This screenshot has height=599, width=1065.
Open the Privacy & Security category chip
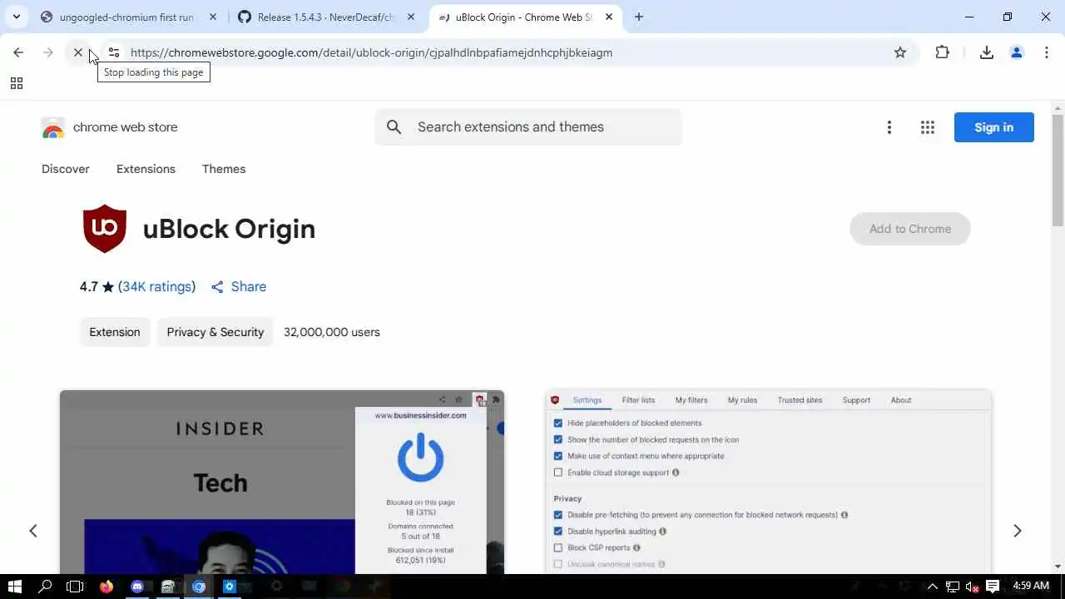[x=215, y=332]
